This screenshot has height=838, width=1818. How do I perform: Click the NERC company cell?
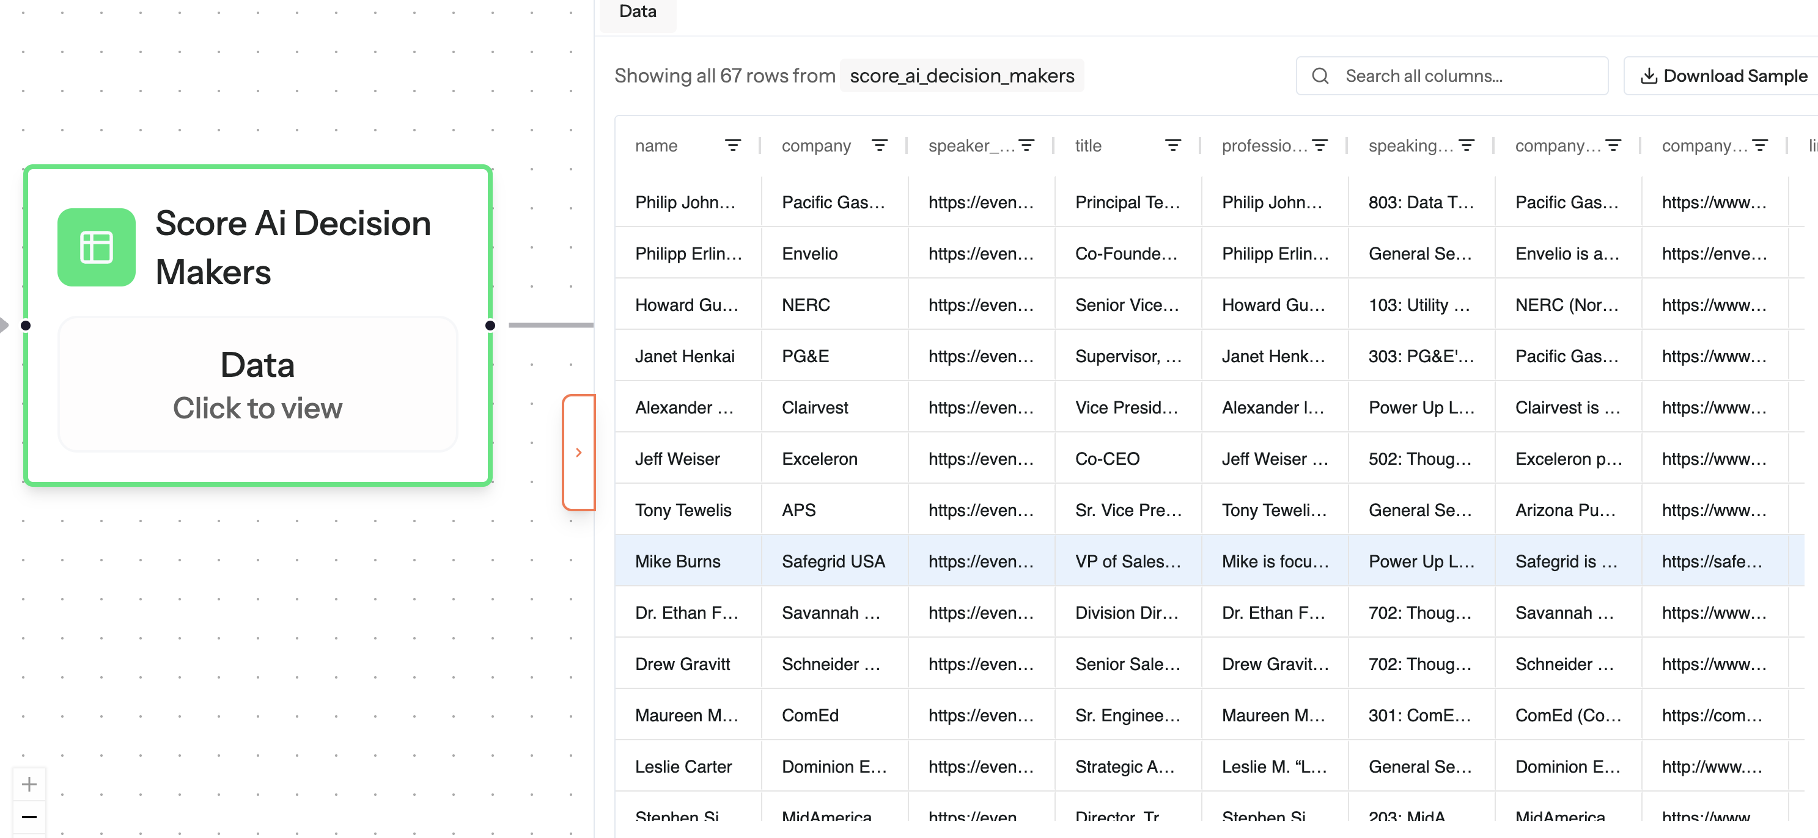[x=835, y=305]
